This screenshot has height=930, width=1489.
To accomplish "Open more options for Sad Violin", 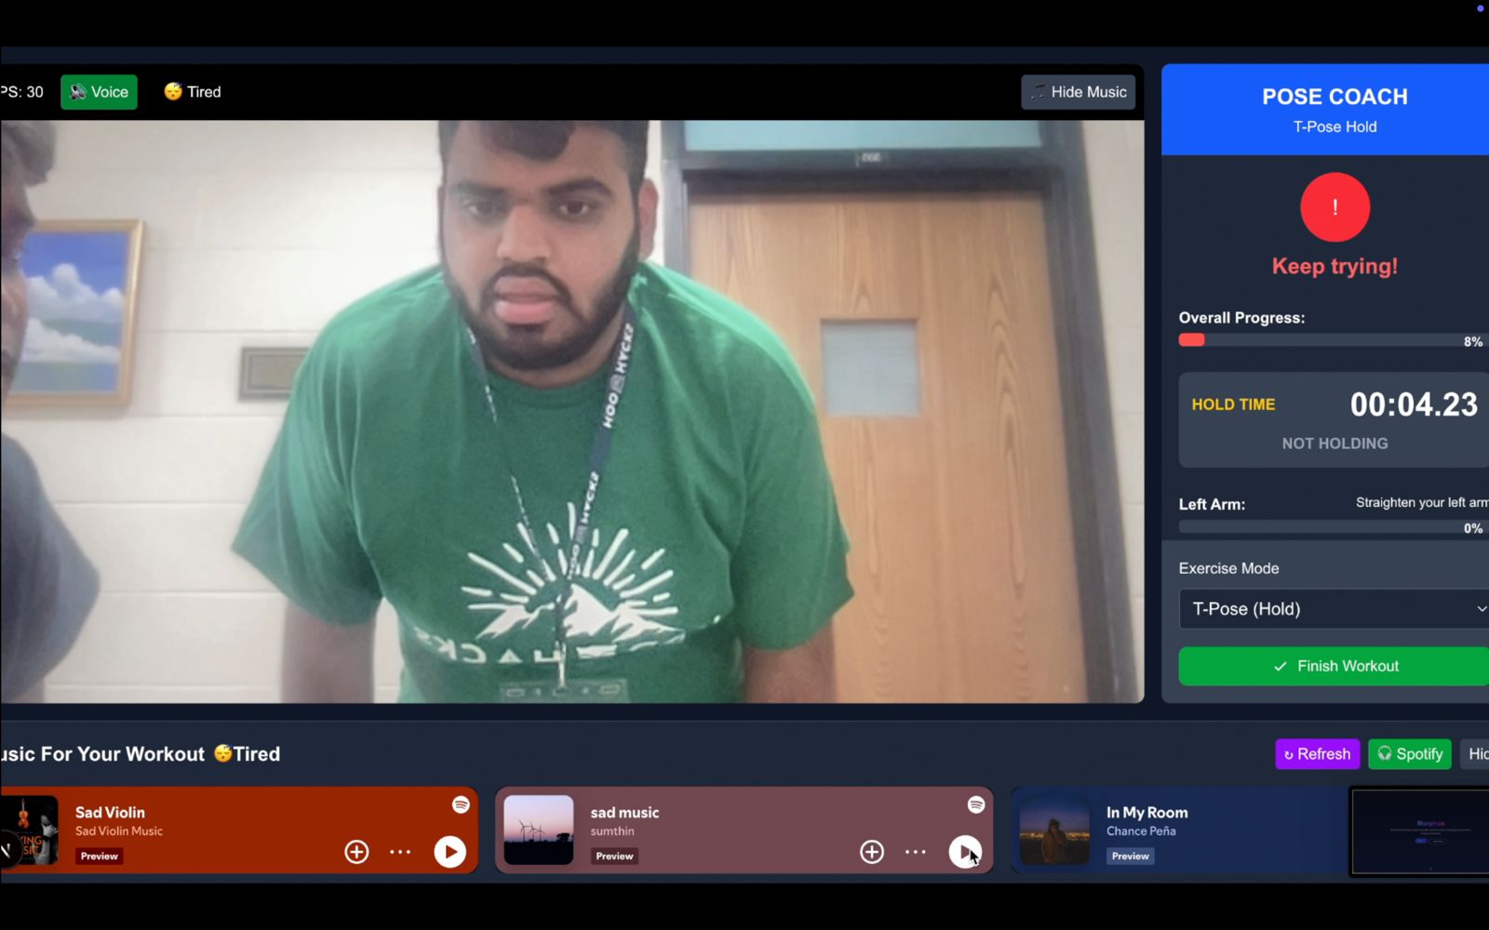I will [400, 851].
